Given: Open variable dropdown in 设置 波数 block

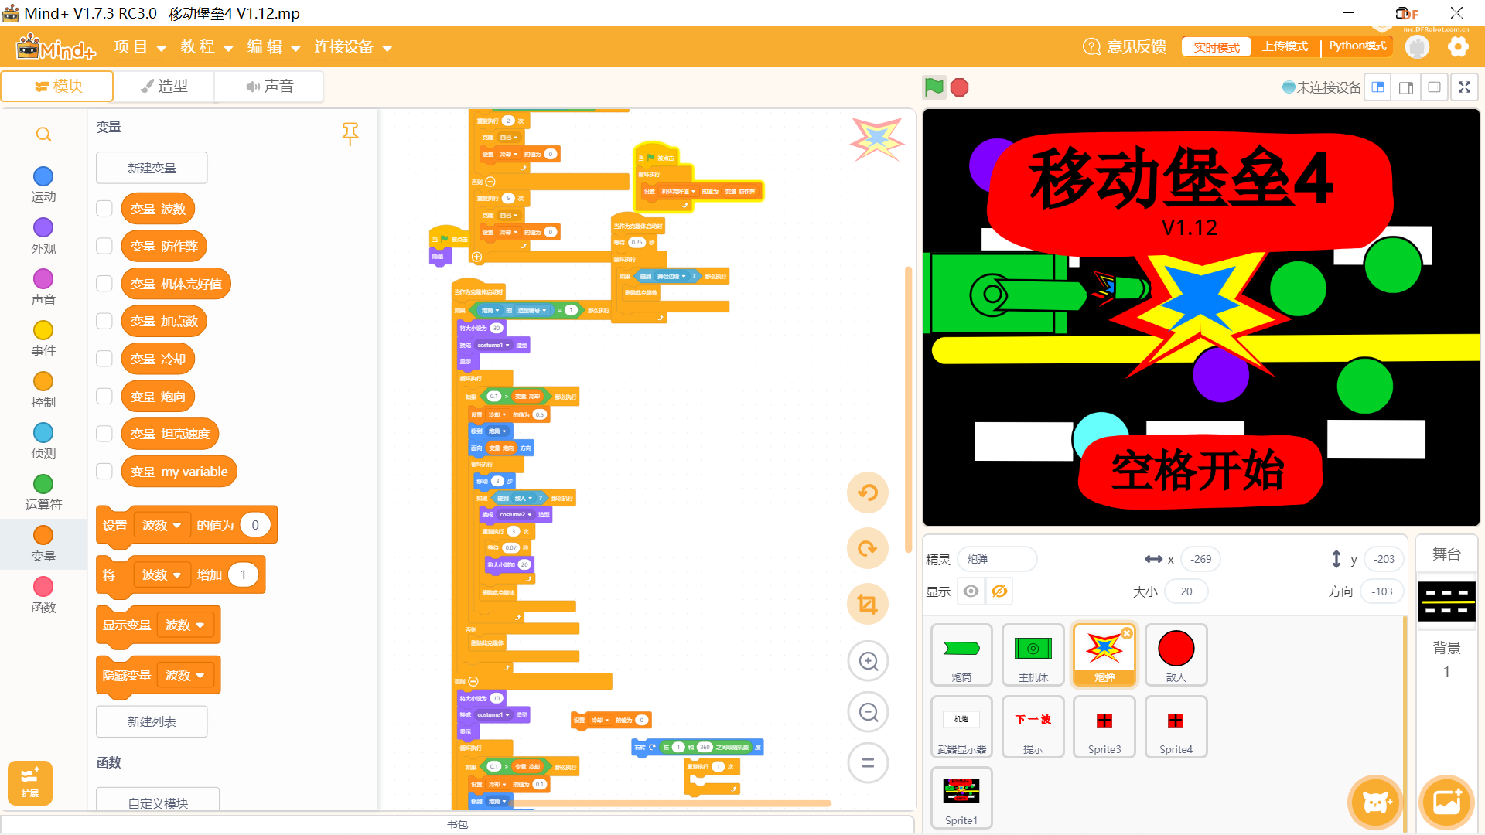Looking at the screenshot, I should 161,525.
